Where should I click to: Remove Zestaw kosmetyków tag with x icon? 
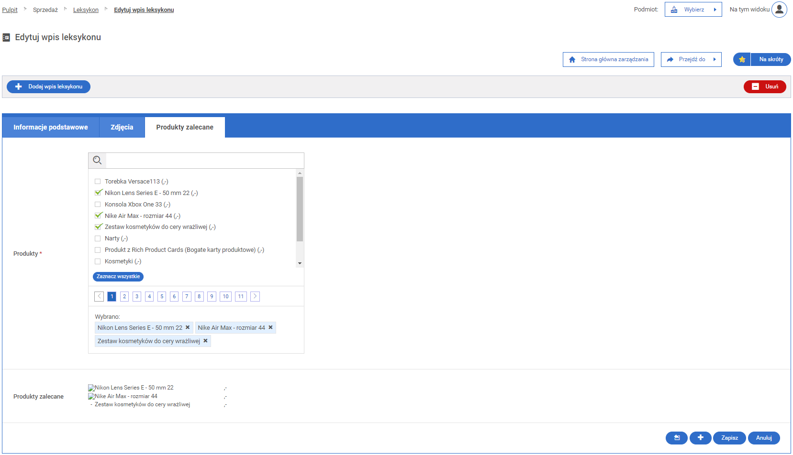click(x=205, y=341)
